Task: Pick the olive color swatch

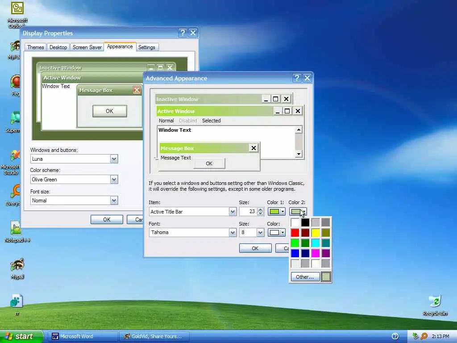Action: pyautogui.click(x=325, y=233)
